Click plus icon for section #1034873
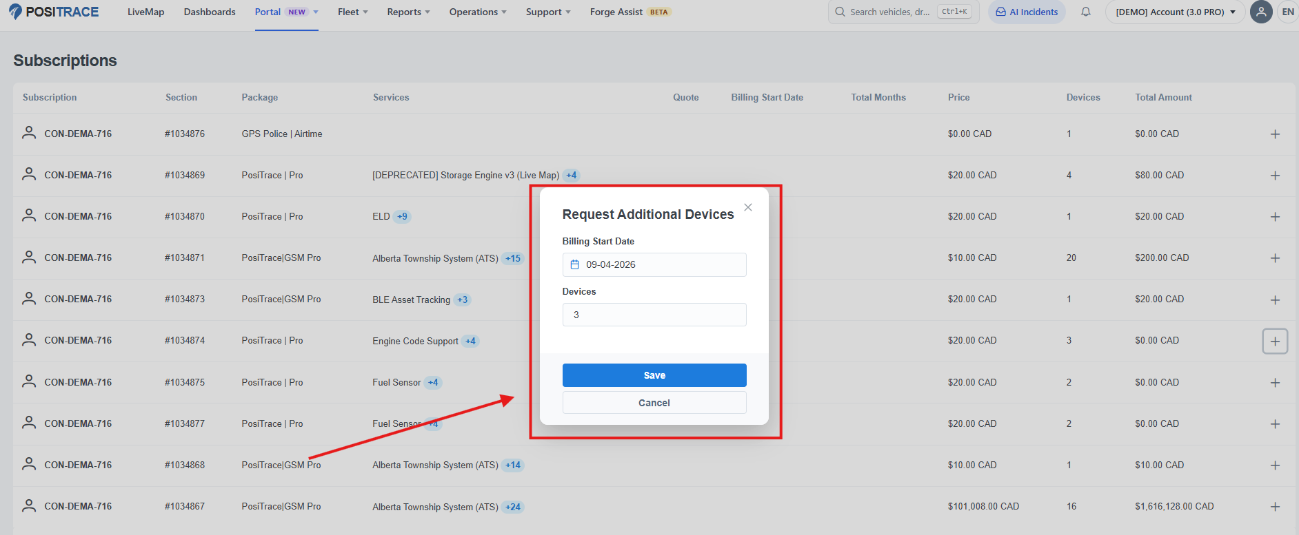Image resolution: width=1299 pixels, height=535 pixels. point(1275,300)
